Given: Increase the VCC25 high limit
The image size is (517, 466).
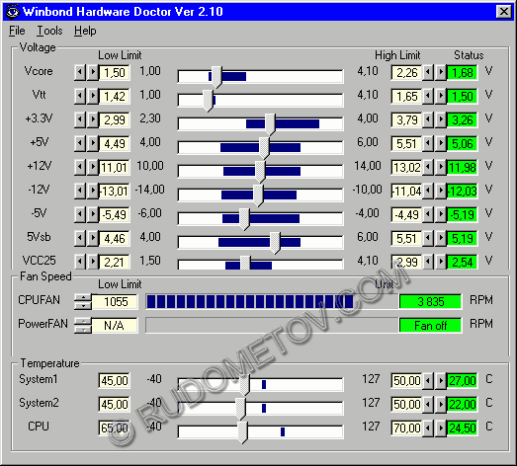Looking at the screenshot, I should 441,262.
